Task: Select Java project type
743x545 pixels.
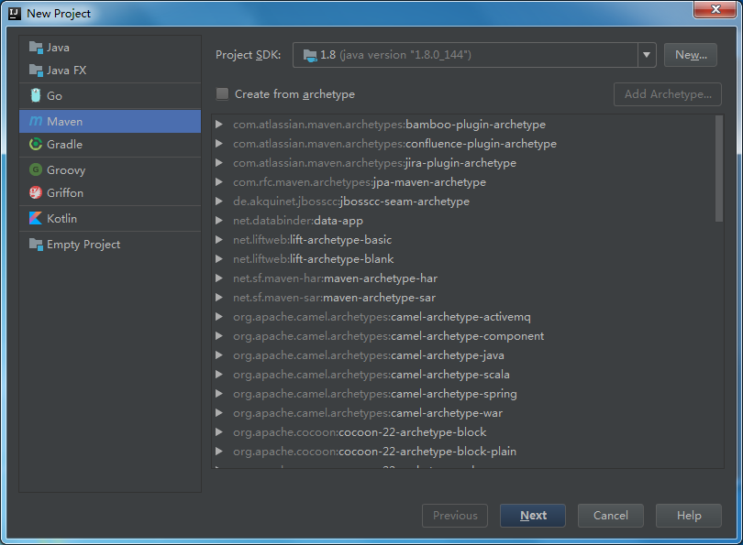Action: (x=110, y=48)
